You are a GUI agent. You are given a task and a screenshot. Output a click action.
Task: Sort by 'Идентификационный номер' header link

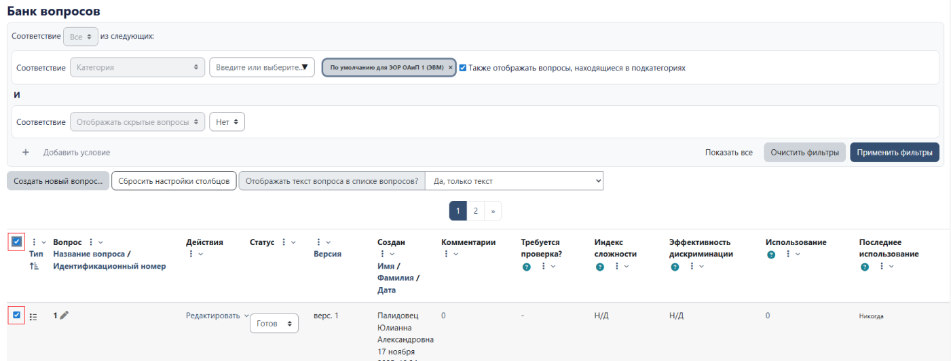click(x=109, y=267)
